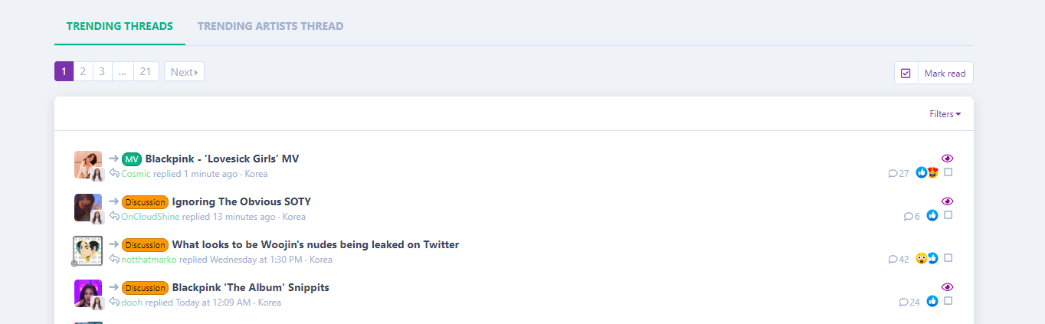Screen dimensions: 1045x324
Task: Switch to Trending Artists Thread tab
Action: [270, 26]
